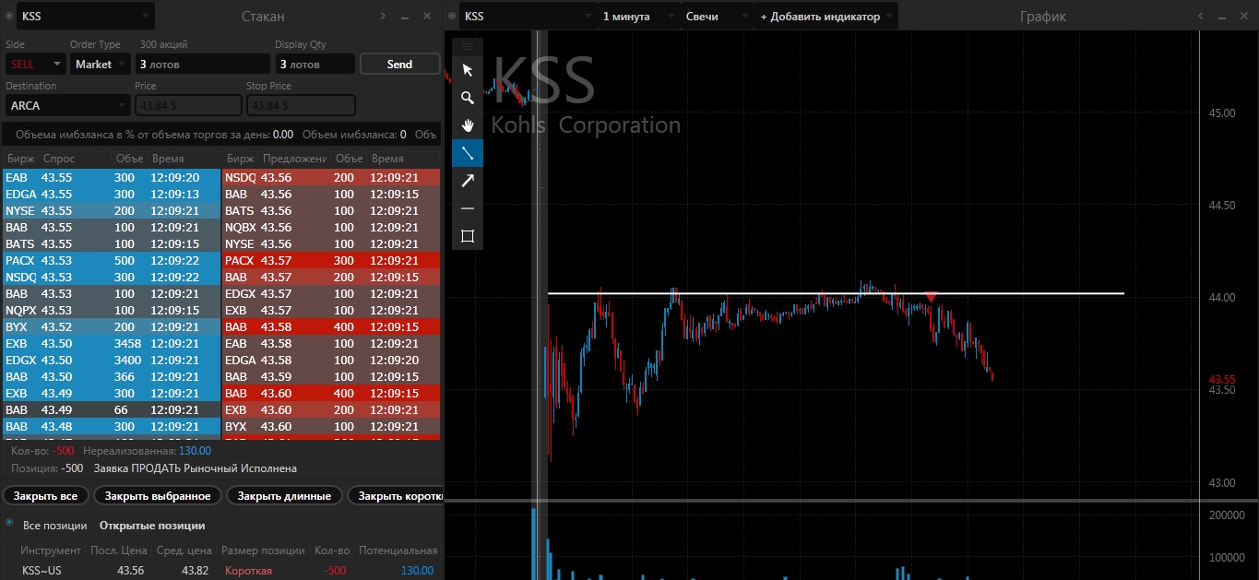1259x580 pixels.
Task: Choose the hand pan tool
Action: click(x=468, y=125)
